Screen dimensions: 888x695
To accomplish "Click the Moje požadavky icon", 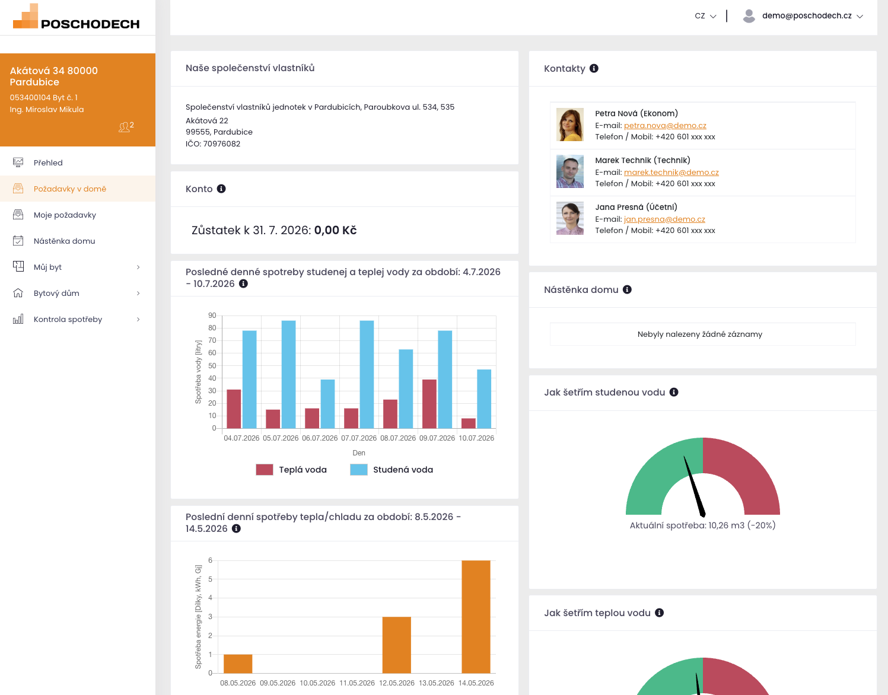I will point(18,215).
